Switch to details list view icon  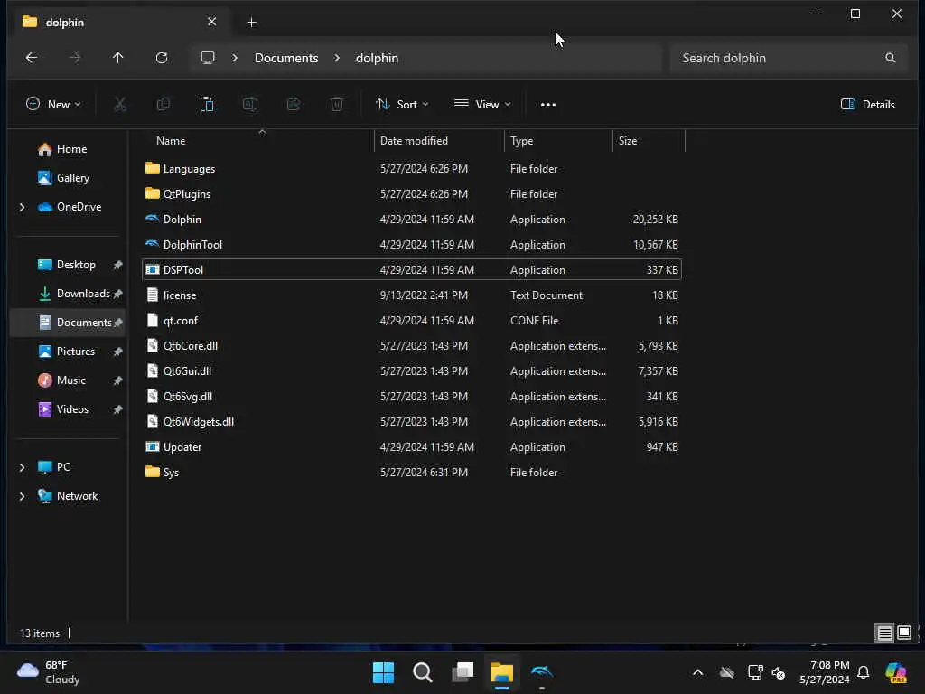point(884,633)
